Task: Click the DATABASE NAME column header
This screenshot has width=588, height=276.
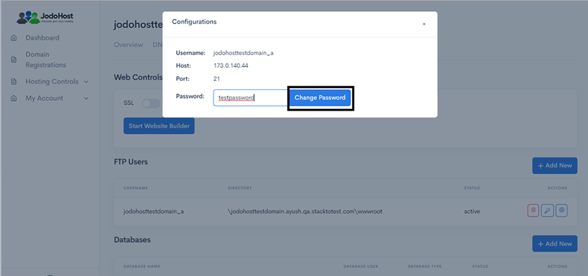Action: (x=142, y=266)
